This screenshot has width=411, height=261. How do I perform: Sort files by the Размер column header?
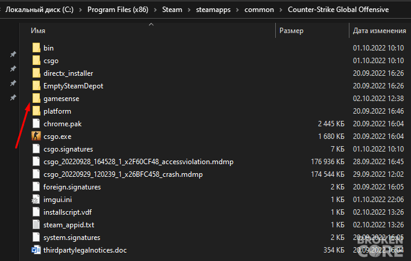(x=292, y=31)
